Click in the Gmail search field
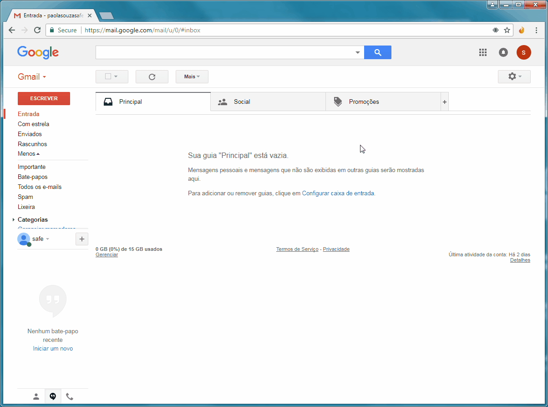Viewport: 548px width, 407px height. coord(225,52)
